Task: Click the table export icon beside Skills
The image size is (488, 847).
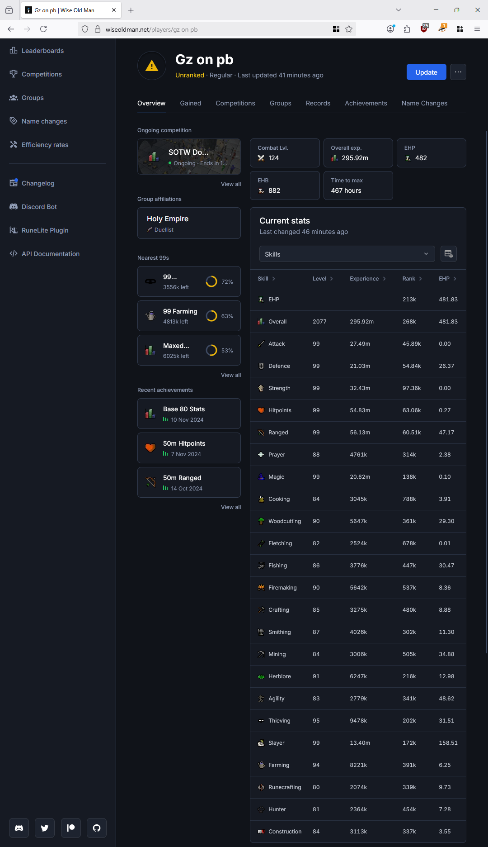Action: (x=449, y=254)
